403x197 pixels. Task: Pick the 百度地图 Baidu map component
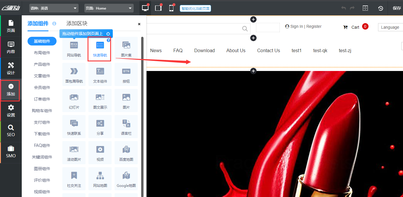tap(126, 153)
